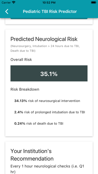Viewport: 98px width, 174px height.
Task: Tap the bold 34.13% value
Action: (x=21, y=101)
